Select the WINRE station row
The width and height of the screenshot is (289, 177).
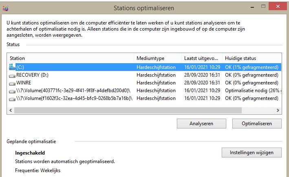pyautogui.click(x=73, y=82)
